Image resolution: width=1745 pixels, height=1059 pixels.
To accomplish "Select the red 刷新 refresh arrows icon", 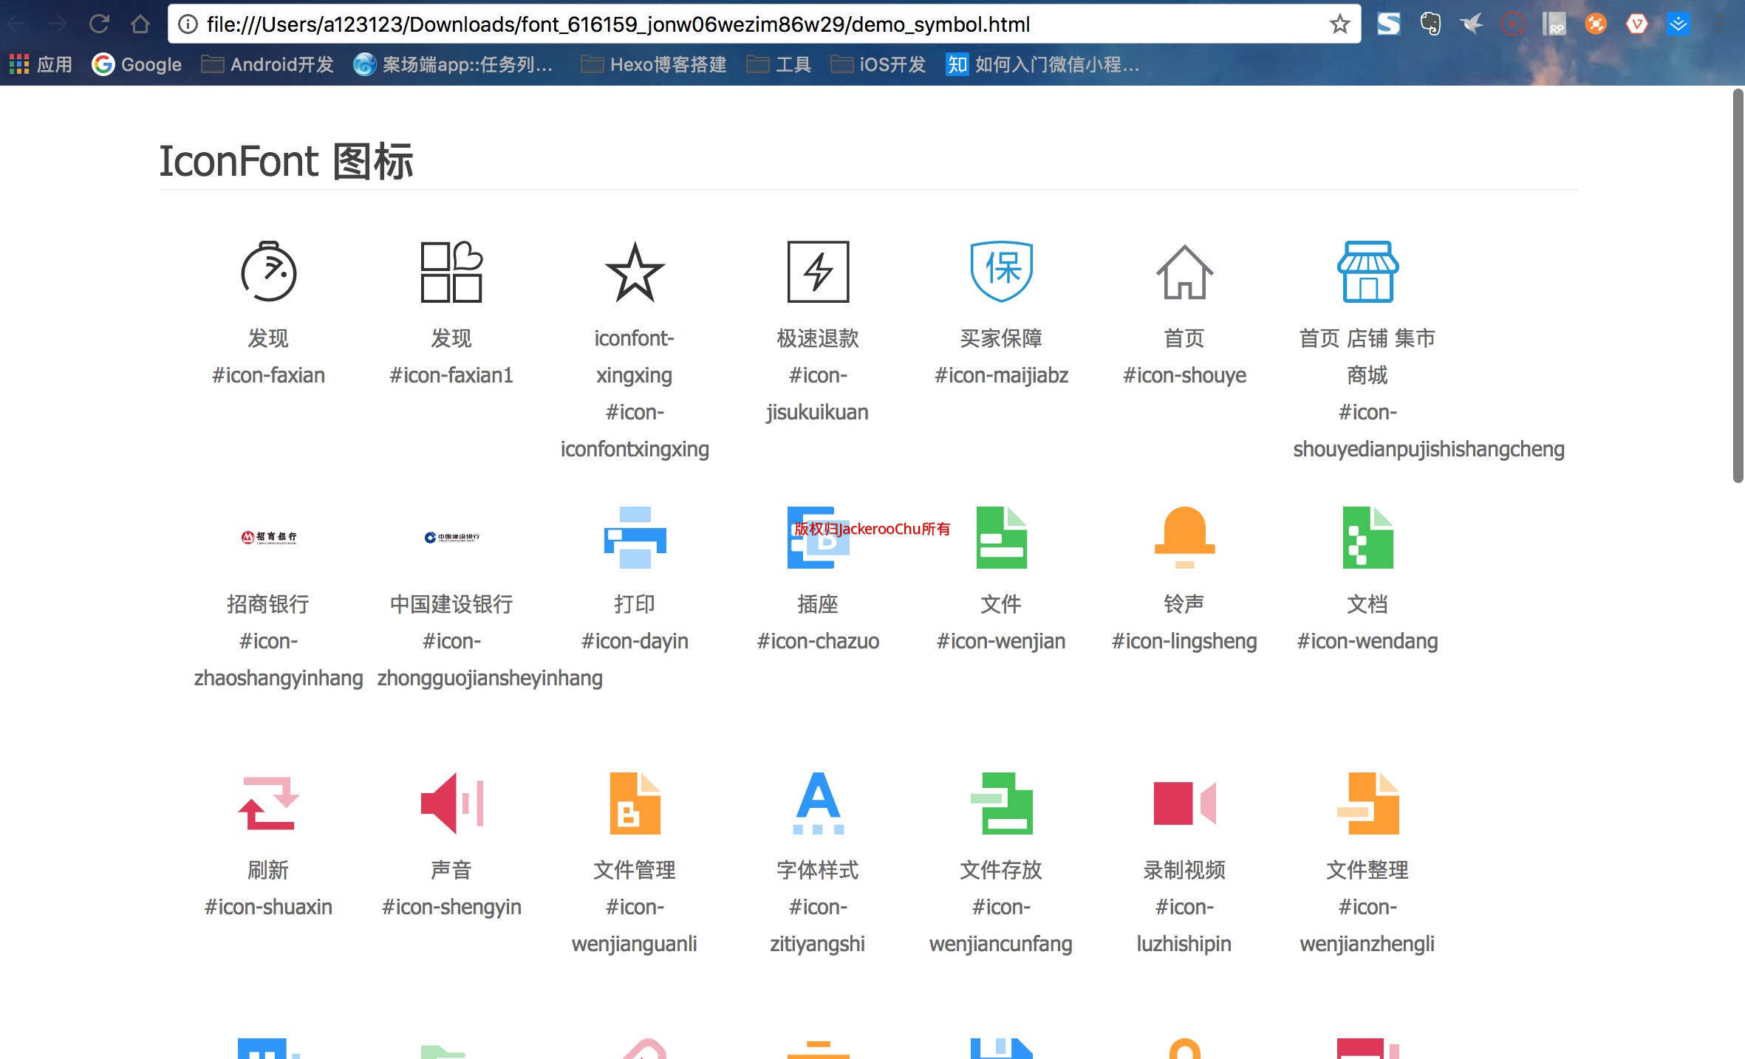I will point(268,803).
